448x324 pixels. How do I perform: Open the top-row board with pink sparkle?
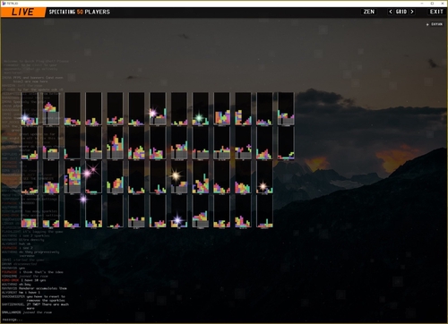point(158,108)
